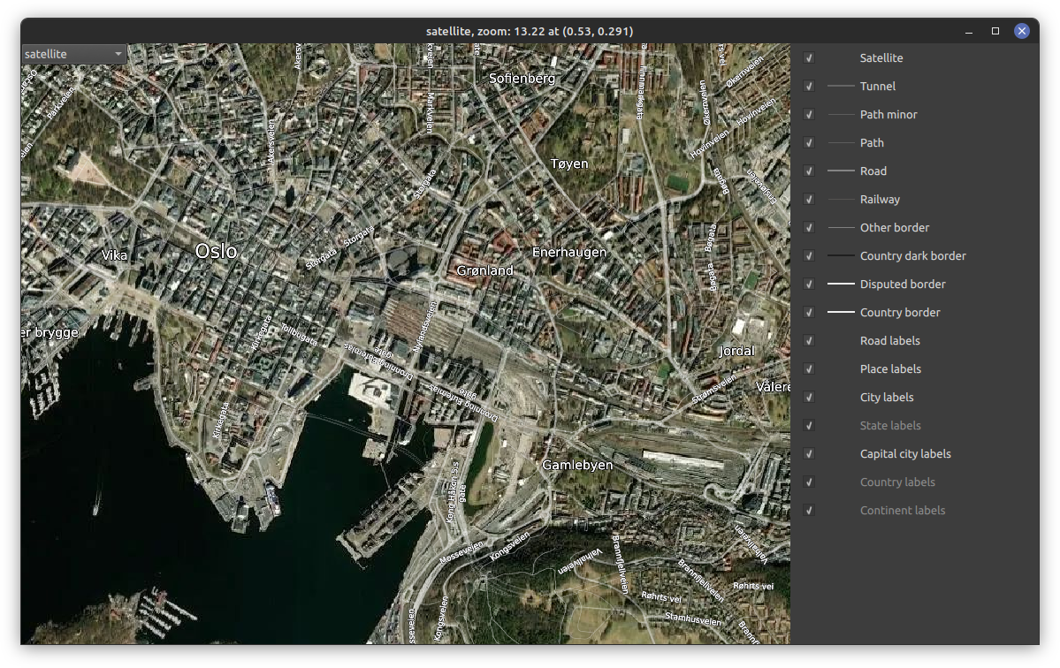Toggle the Other border layer
Image resolution: width=1060 pixels, height=668 pixels.
[809, 227]
